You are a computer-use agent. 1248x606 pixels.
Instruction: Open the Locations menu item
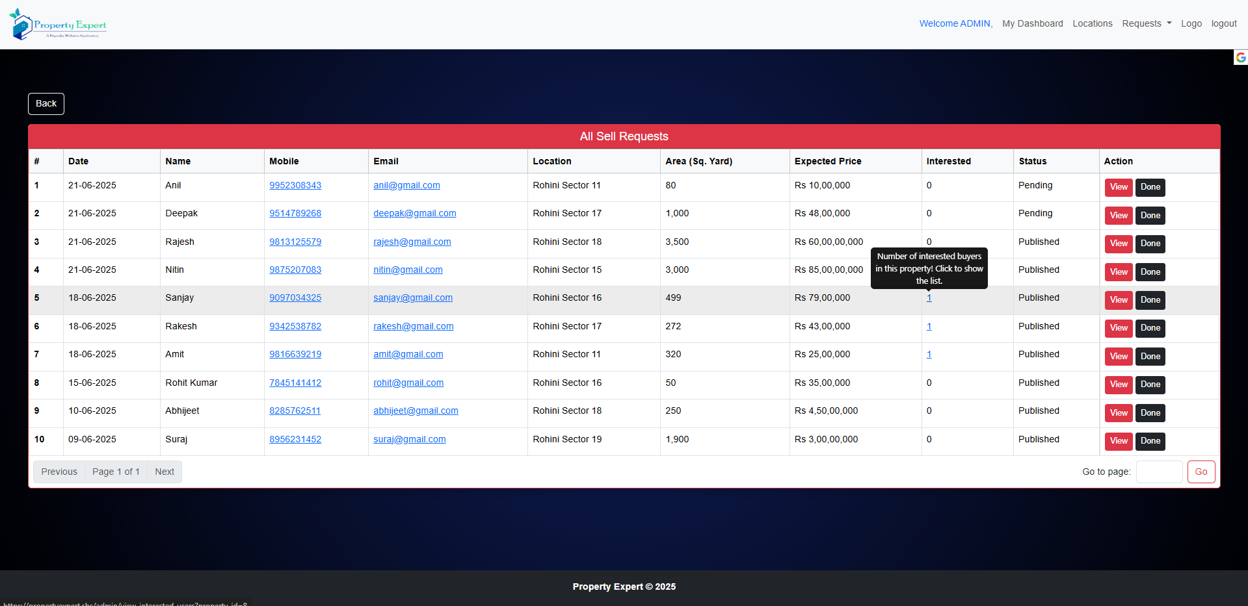click(x=1092, y=23)
